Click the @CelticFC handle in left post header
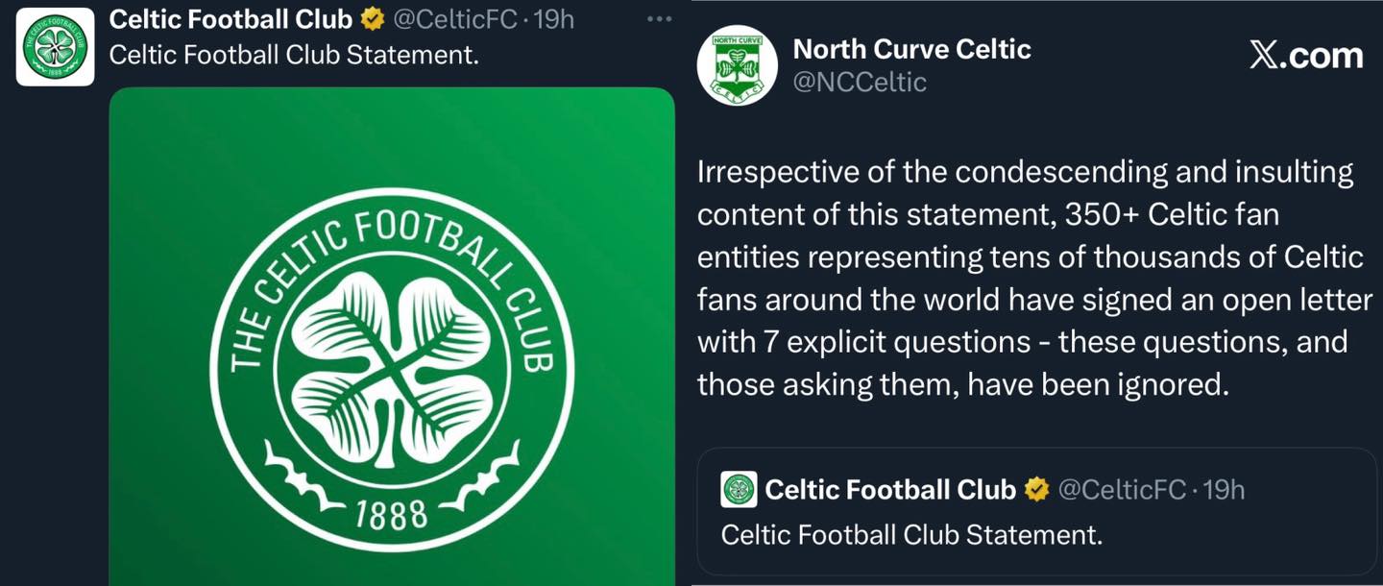This screenshot has height=586, width=1383. [x=452, y=19]
